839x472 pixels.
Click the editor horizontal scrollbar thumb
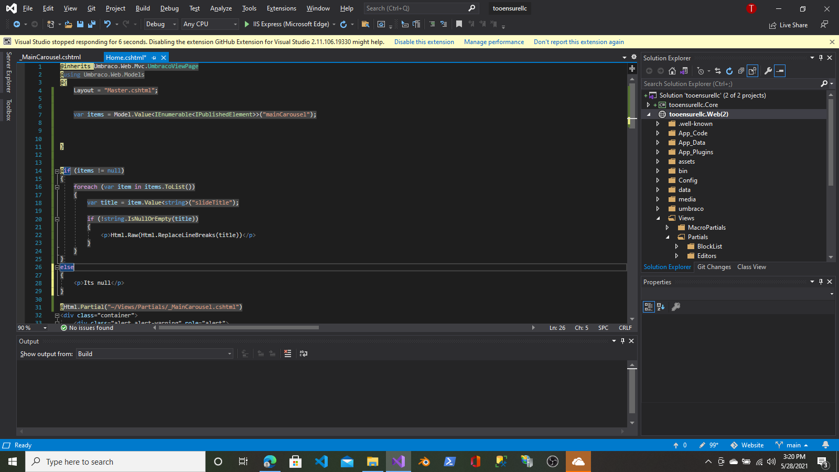pyautogui.click(x=239, y=328)
